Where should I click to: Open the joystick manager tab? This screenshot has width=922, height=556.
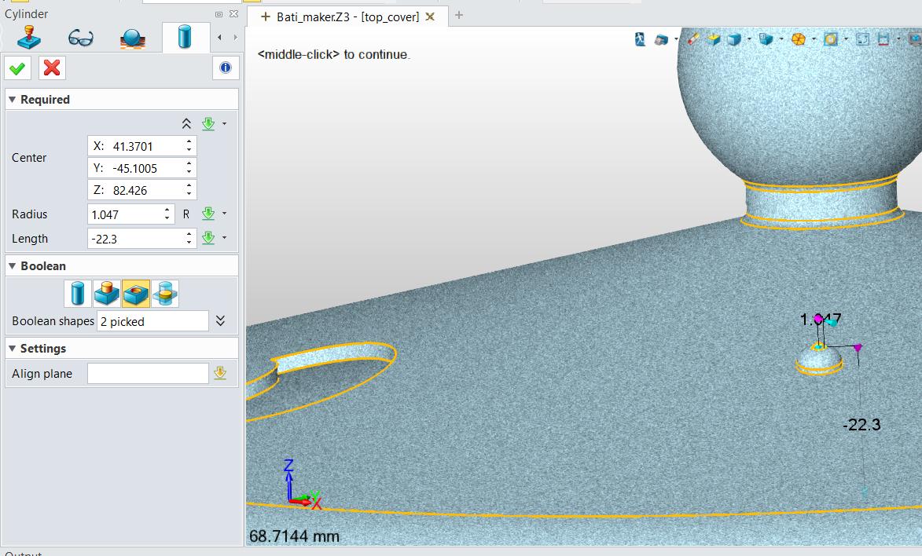[x=29, y=37]
